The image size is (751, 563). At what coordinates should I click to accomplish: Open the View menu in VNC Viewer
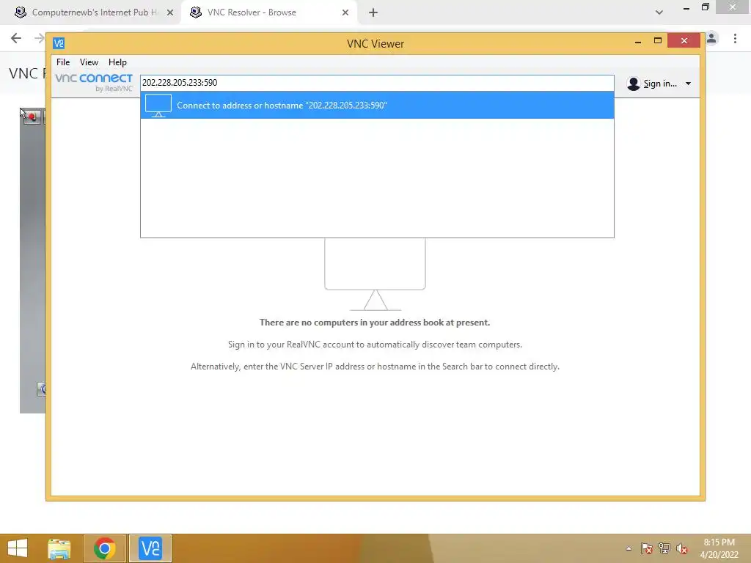pyautogui.click(x=89, y=62)
